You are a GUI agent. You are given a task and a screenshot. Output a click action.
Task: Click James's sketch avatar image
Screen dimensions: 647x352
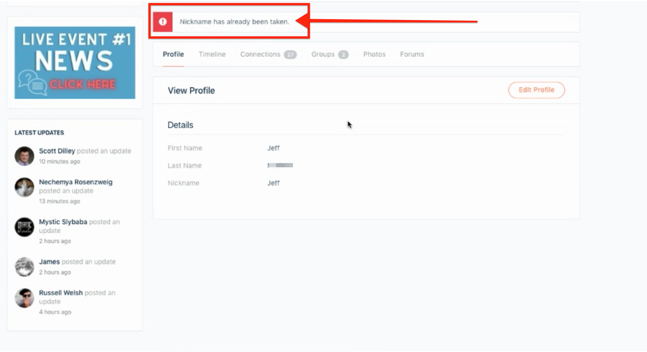click(24, 267)
